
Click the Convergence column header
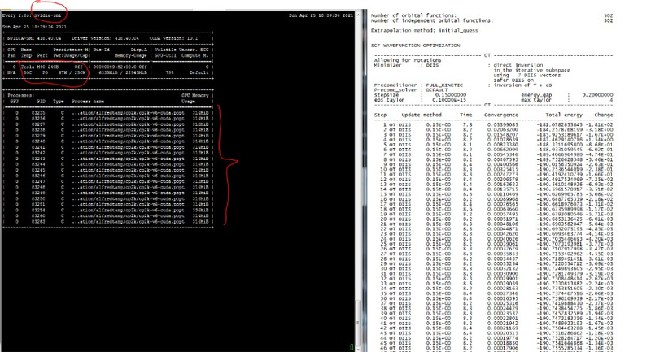coord(500,115)
